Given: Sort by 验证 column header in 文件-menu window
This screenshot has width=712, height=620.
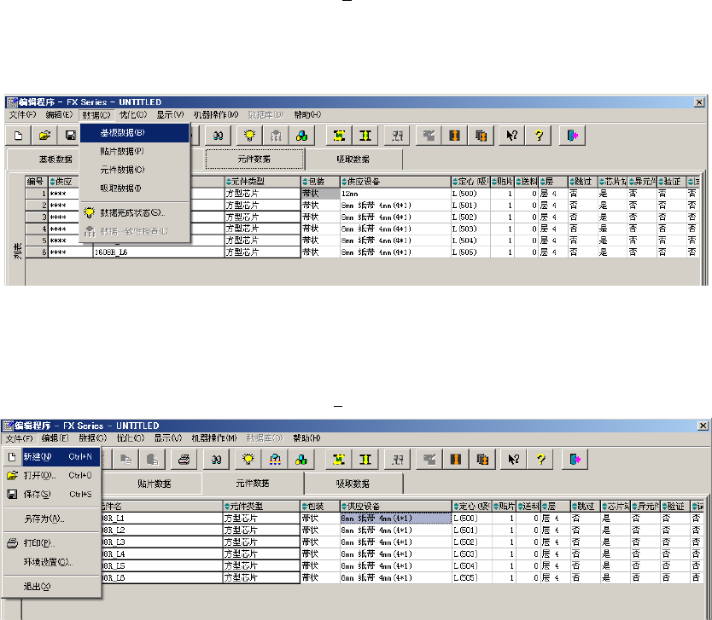Looking at the screenshot, I should (675, 507).
